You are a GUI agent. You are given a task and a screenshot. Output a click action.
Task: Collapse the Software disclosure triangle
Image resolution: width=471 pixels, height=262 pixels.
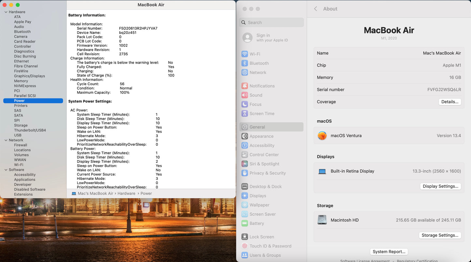click(6, 170)
